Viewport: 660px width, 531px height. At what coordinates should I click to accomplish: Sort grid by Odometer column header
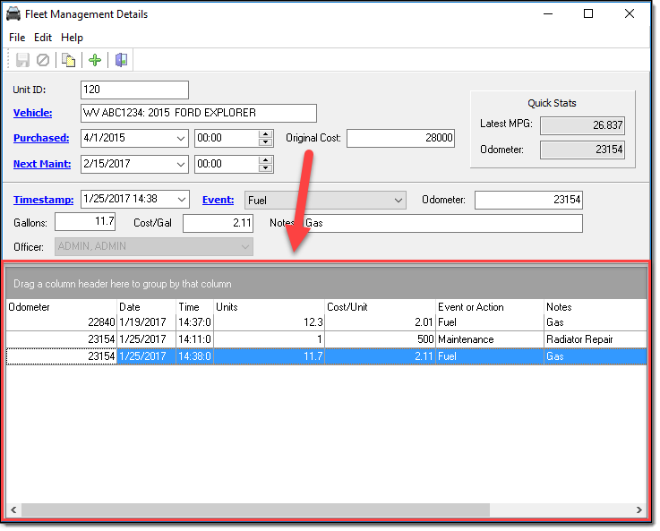point(60,307)
